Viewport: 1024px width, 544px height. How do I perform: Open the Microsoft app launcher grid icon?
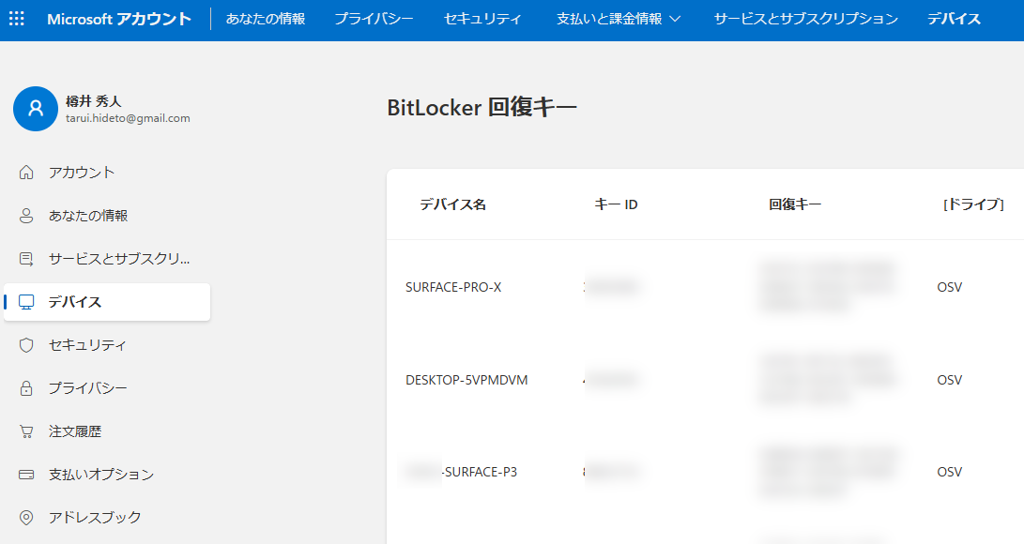(16, 17)
